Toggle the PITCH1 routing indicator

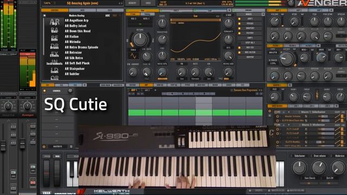coord(239,24)
